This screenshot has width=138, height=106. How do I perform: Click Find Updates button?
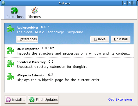(43, 100)
